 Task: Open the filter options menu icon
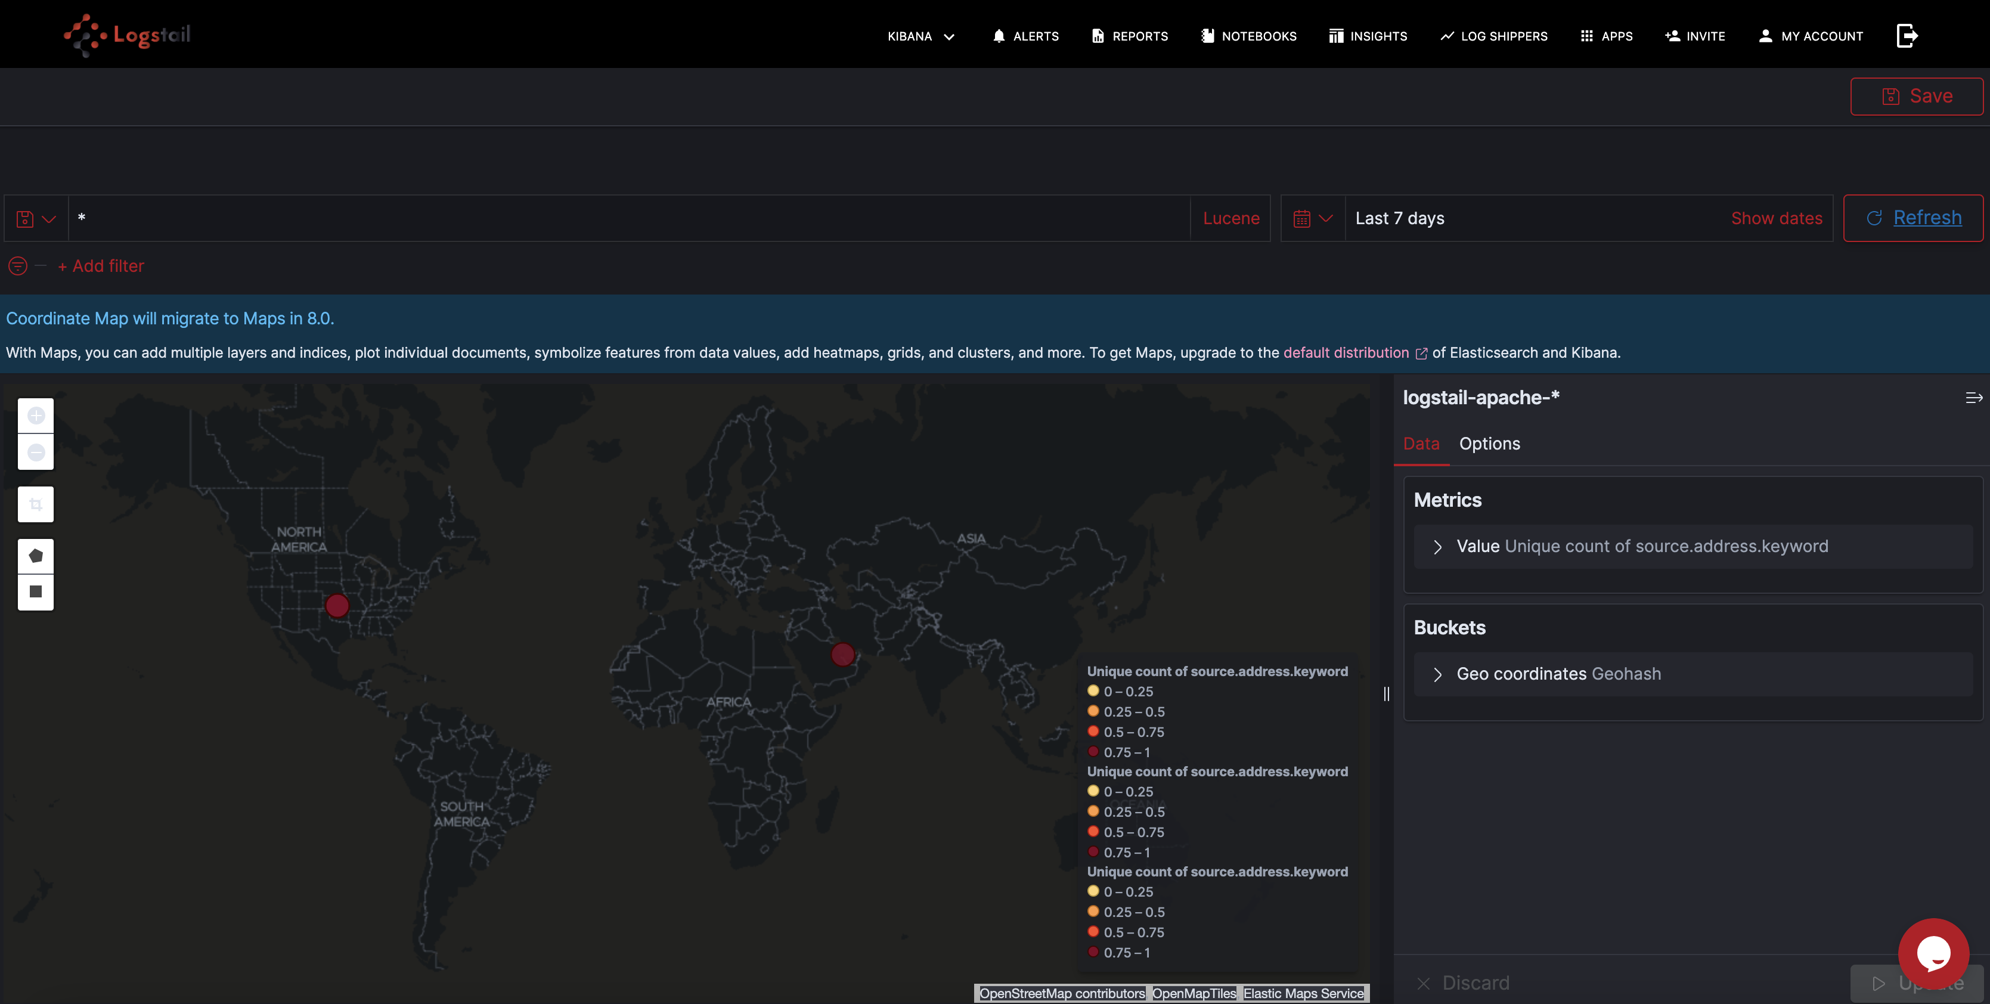pyautogui.click(x=18, y=266)
